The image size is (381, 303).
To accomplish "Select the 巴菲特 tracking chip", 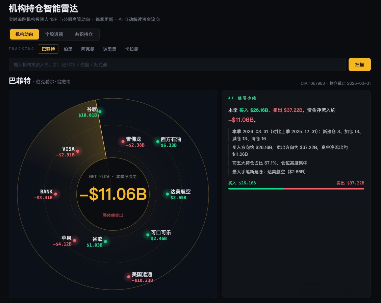I will tap(48, 49).
